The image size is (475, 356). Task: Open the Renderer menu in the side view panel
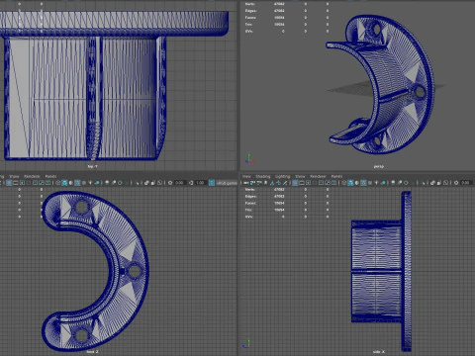point(318,176)
